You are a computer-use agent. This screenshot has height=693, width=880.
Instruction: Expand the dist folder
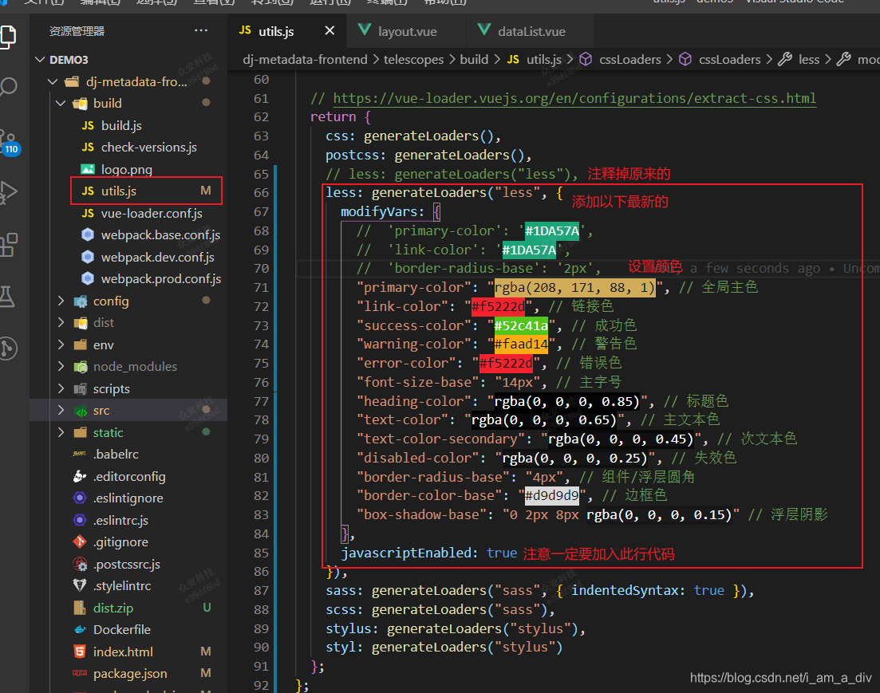pyautogui.click(x=61, y=323)
